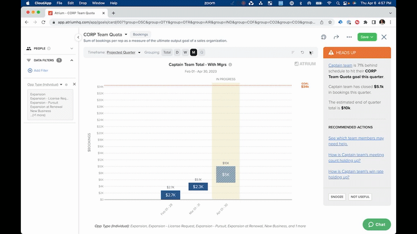The width and height of the screenshot is (417, 234).
Task: Click the browser share page icon
Action: (x=322, y=22)
